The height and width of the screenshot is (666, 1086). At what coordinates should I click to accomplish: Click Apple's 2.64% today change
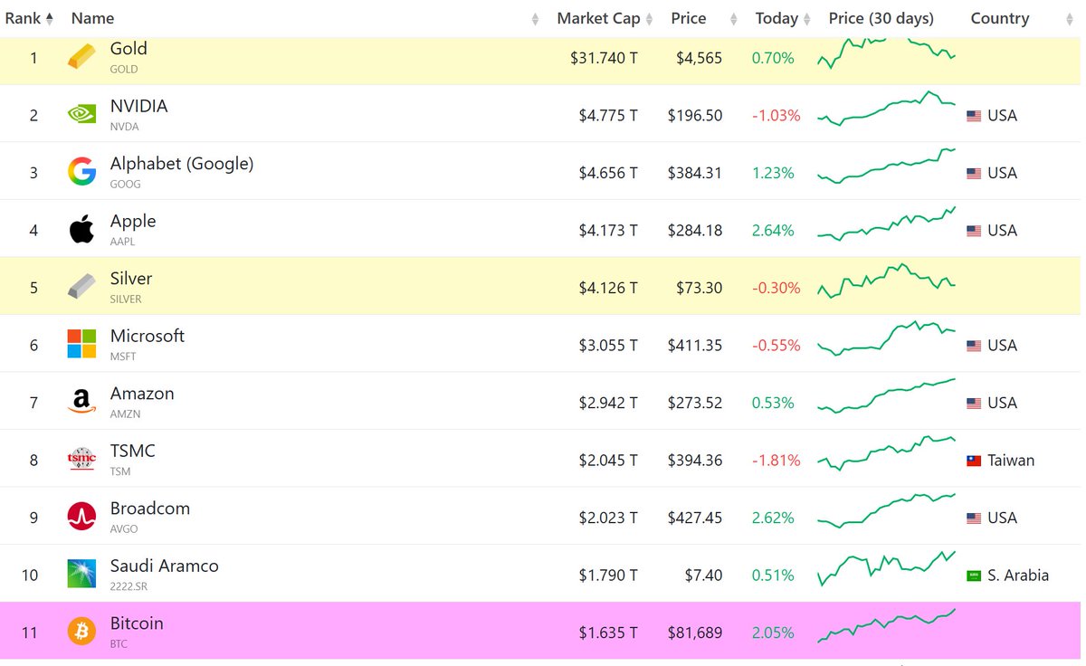coord(773,231)
